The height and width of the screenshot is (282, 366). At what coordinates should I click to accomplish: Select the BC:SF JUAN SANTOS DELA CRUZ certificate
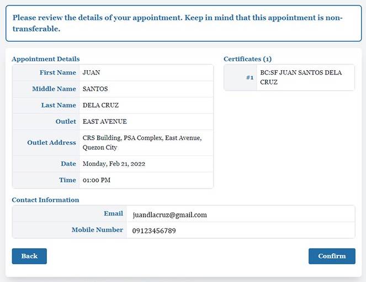[301, 77]
